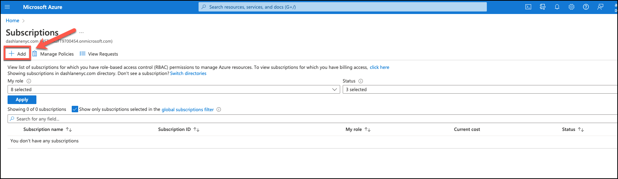The image size is (618, 179).
Task: Click 'Showing 0 of 0 subscriptions' text
Action: pyautogui.click(x=37, y=109)
